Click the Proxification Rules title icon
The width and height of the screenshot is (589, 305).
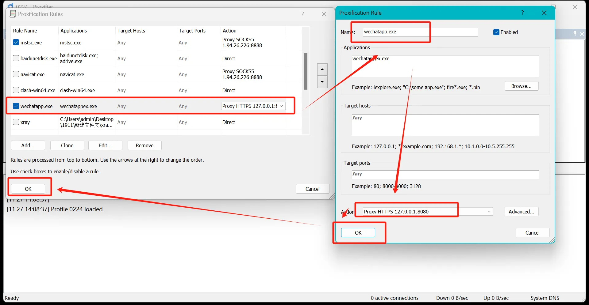coord(13,14)
